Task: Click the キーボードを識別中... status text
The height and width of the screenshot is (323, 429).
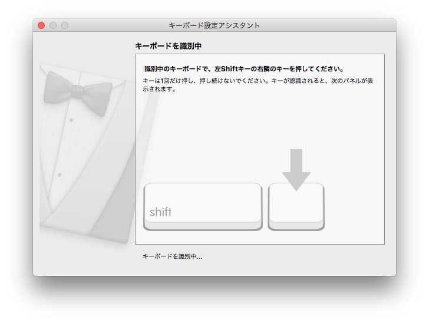Action: click(x=172, y=256)
